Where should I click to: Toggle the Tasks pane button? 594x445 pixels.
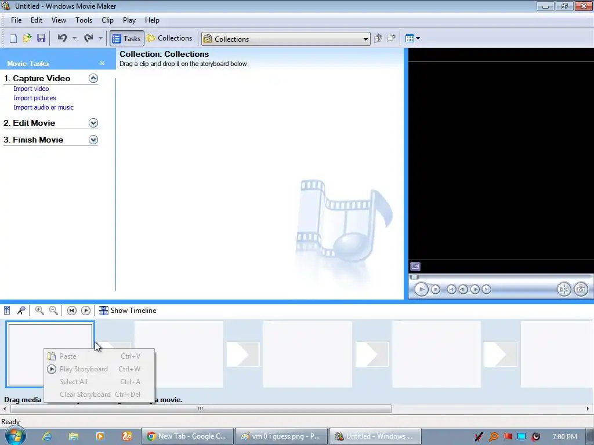coord(127,39)
